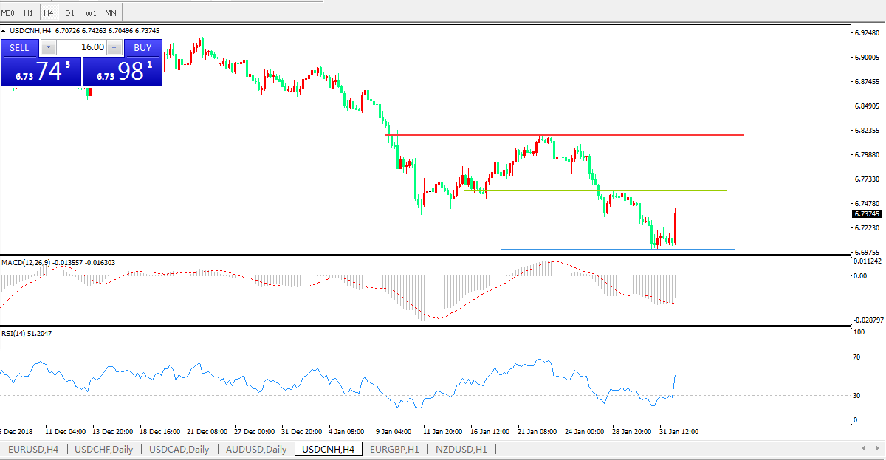Switch to M30 timeframe

point(8,13)
